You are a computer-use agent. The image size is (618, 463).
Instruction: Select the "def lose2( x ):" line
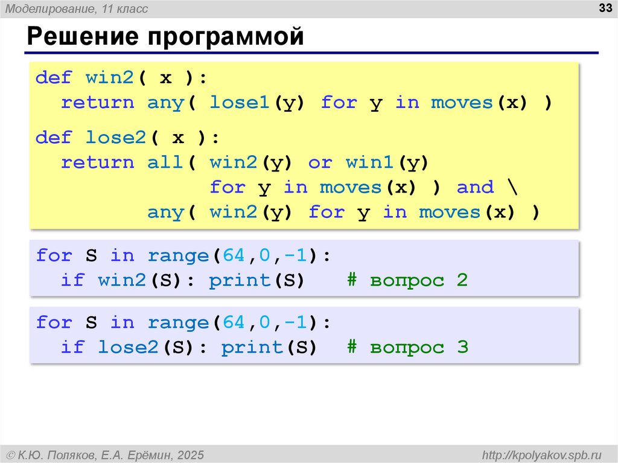pyautogui.click(x=127, y=138)
